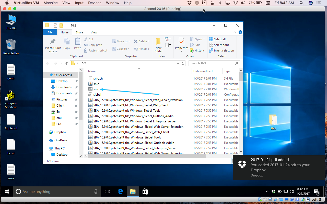The image size is (327, 204).
Task: Show file History
Action: pos(197,50)
